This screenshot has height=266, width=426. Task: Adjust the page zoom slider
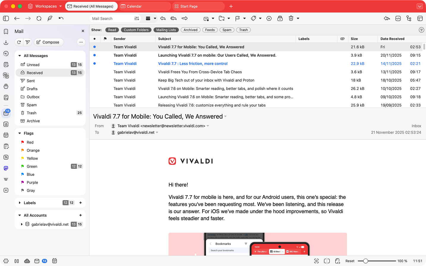366,261
